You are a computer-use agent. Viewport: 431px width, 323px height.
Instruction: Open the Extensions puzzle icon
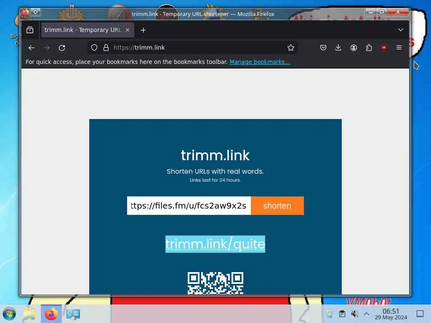point(369,48)
